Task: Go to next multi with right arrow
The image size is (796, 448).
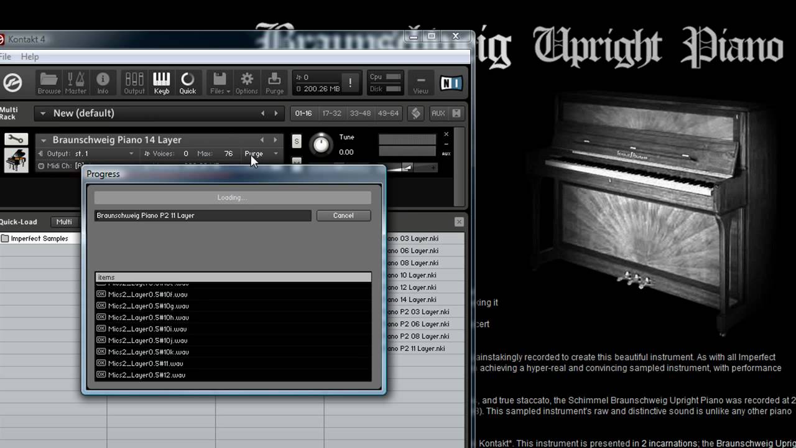Action: (276, 113)
